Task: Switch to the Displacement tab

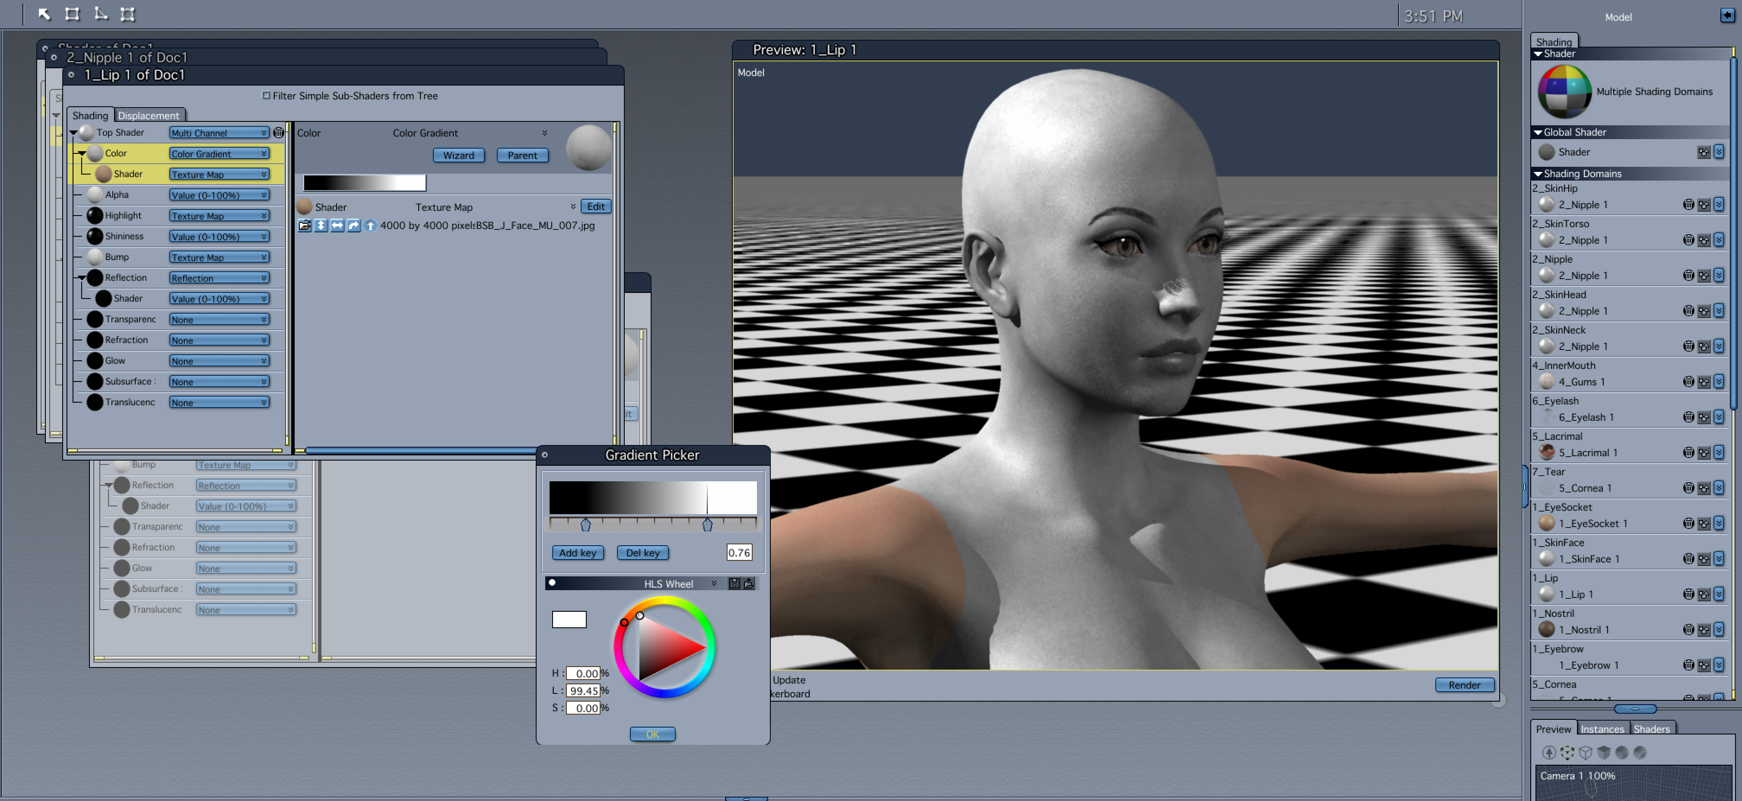Action: click(149, 116)
